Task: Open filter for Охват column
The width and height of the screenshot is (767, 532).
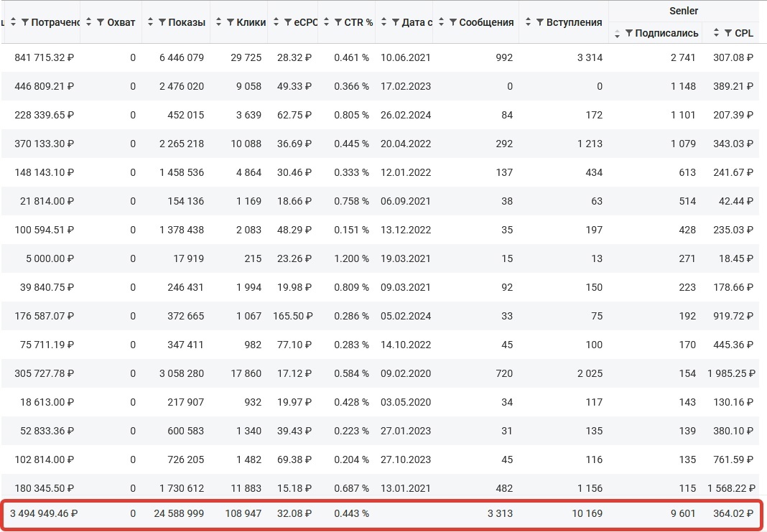Action: [x=101, y=22]
